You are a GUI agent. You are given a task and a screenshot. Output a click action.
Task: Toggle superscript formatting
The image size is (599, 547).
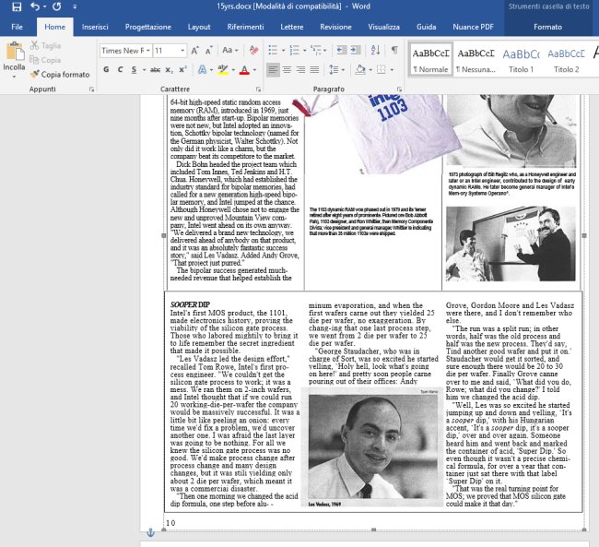(x=182, y=69)
